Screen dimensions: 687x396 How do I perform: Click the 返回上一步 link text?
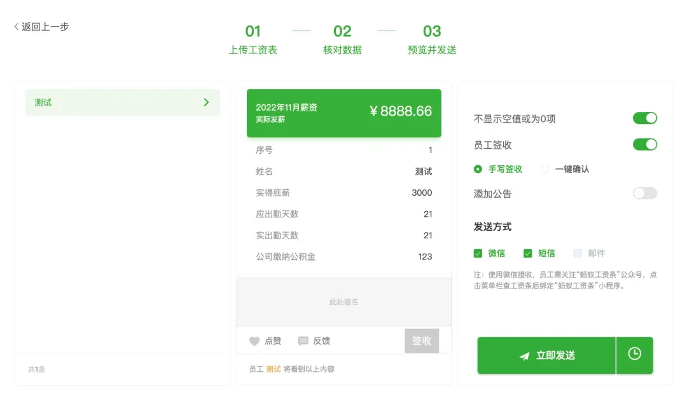coord(45,27)
